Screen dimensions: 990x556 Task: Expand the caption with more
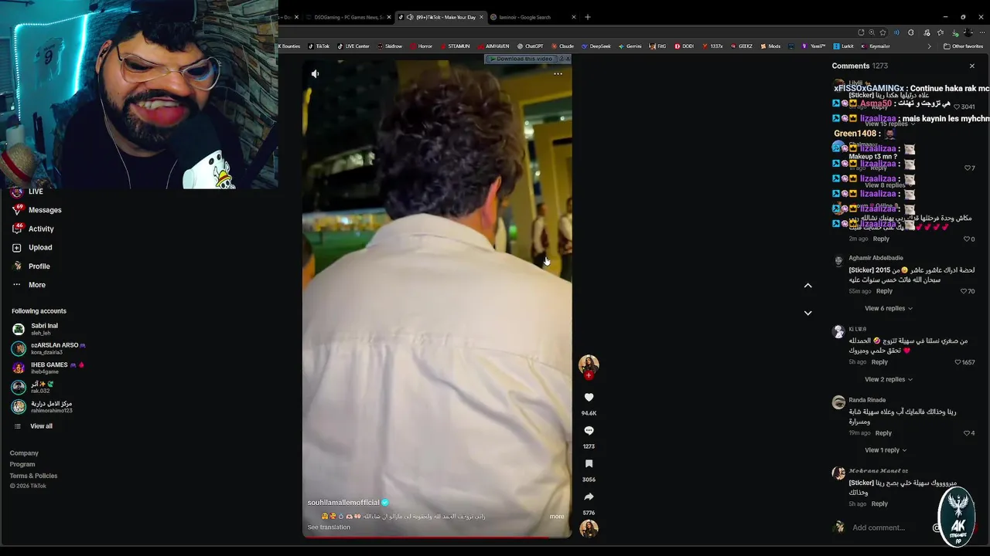pyautogui.click(x=557, y=516)
